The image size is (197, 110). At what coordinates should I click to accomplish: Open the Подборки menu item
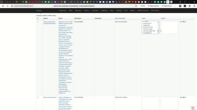pyautogui.click(x=104, y=11)
